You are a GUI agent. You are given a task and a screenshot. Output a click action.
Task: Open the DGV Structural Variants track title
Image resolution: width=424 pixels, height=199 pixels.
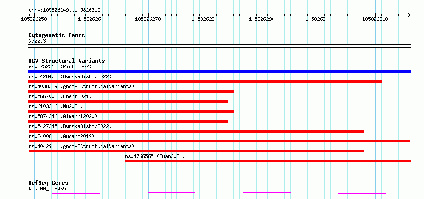pyautogui.click(x=67, y=61)
